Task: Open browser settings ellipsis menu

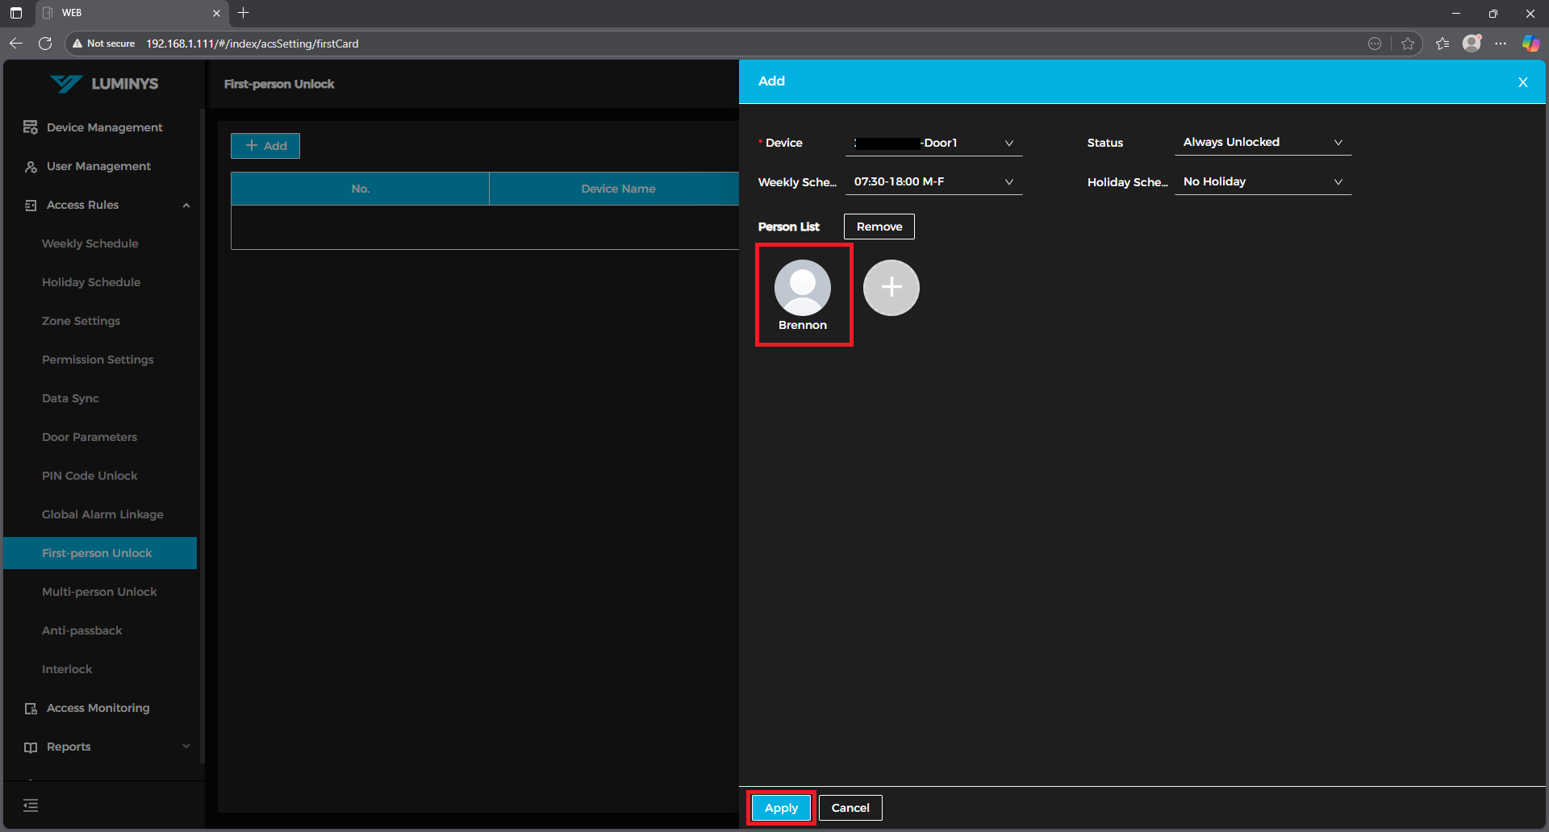Action: [1501, 44]
